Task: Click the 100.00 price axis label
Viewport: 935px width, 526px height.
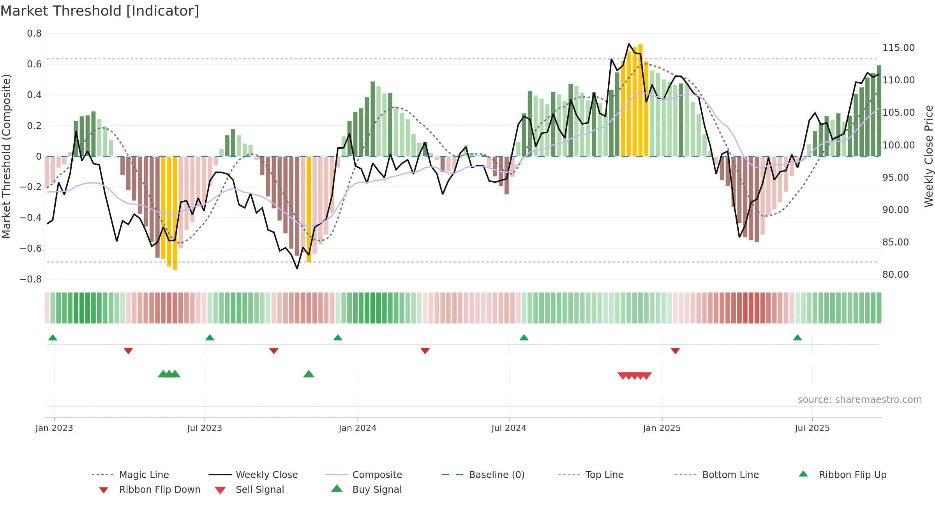Action: pyautogui.click(x=898, y=145)
